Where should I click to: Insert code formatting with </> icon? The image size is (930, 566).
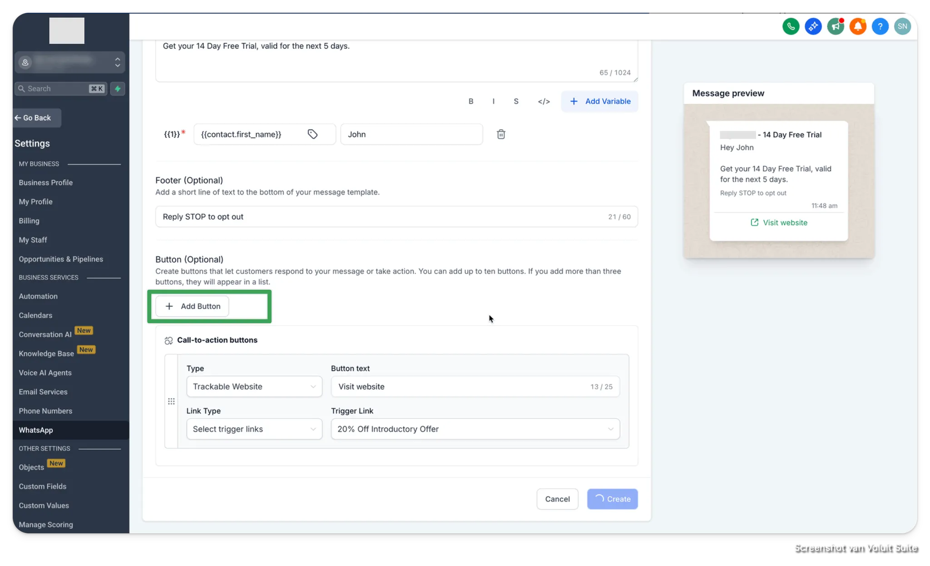(544, 101)
